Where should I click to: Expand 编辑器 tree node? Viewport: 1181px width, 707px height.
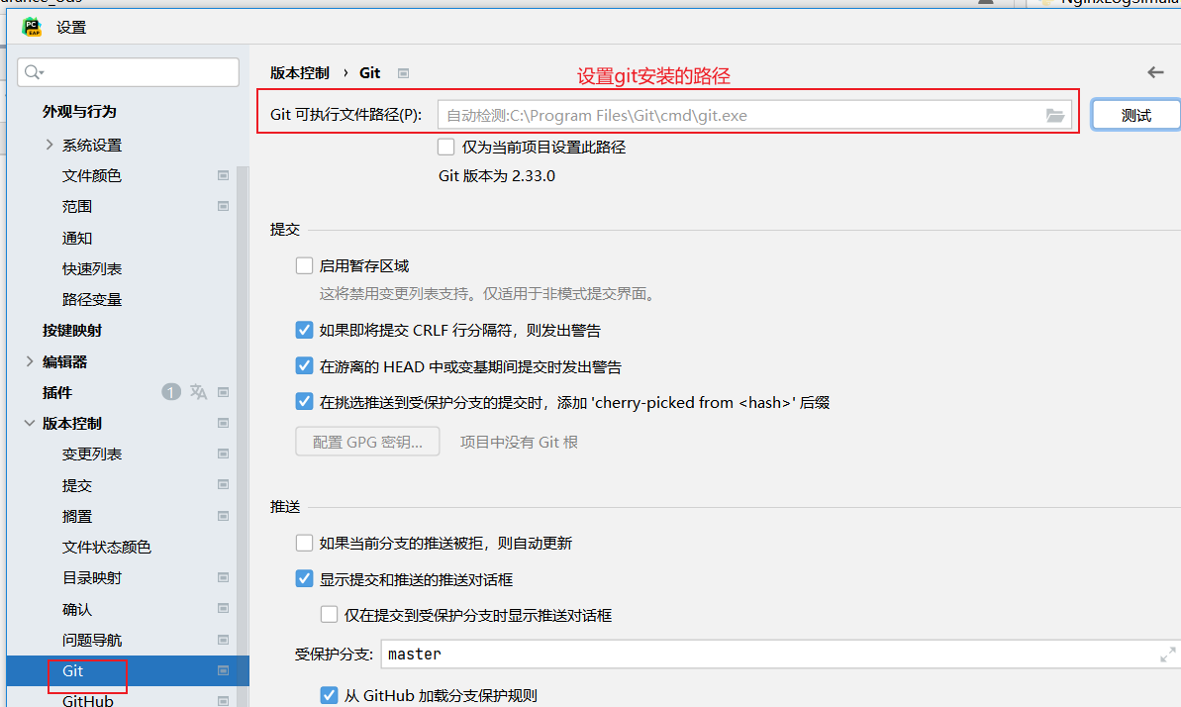point(30,361)
